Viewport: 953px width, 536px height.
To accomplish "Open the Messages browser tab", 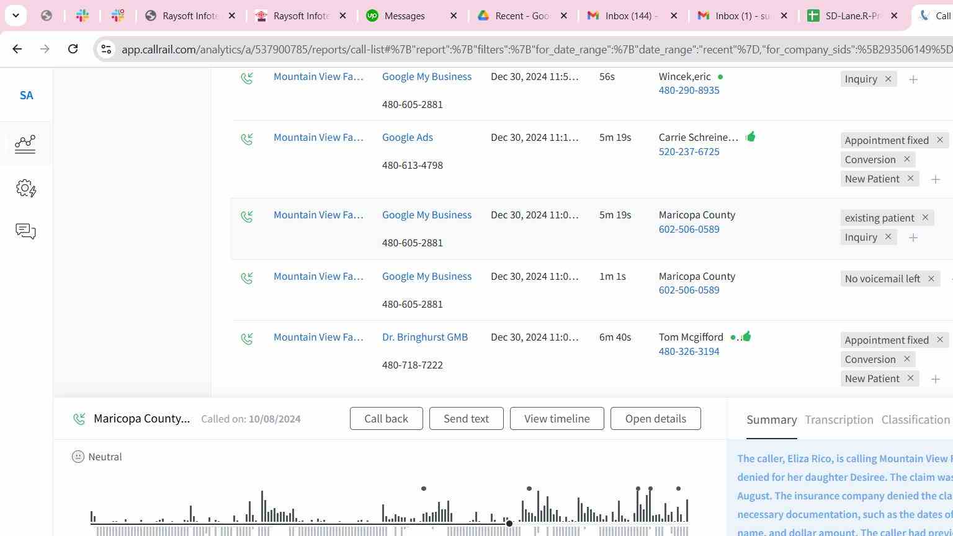I will coord(405,16).
